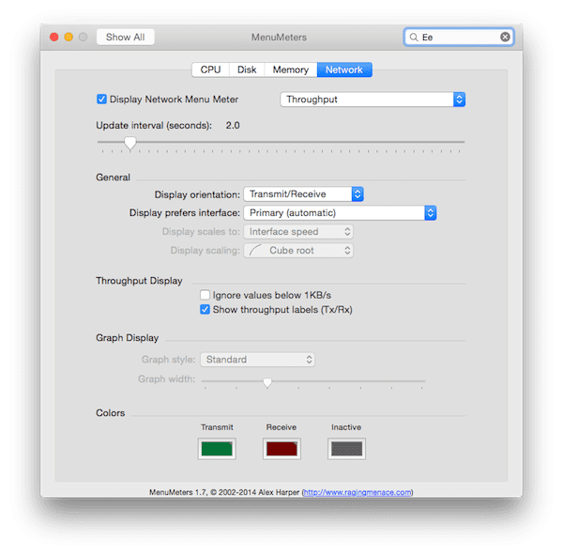Enable Ignore values below 1KB/s
This screenshot has height=555, width=563.
click(x=205, y=295)
